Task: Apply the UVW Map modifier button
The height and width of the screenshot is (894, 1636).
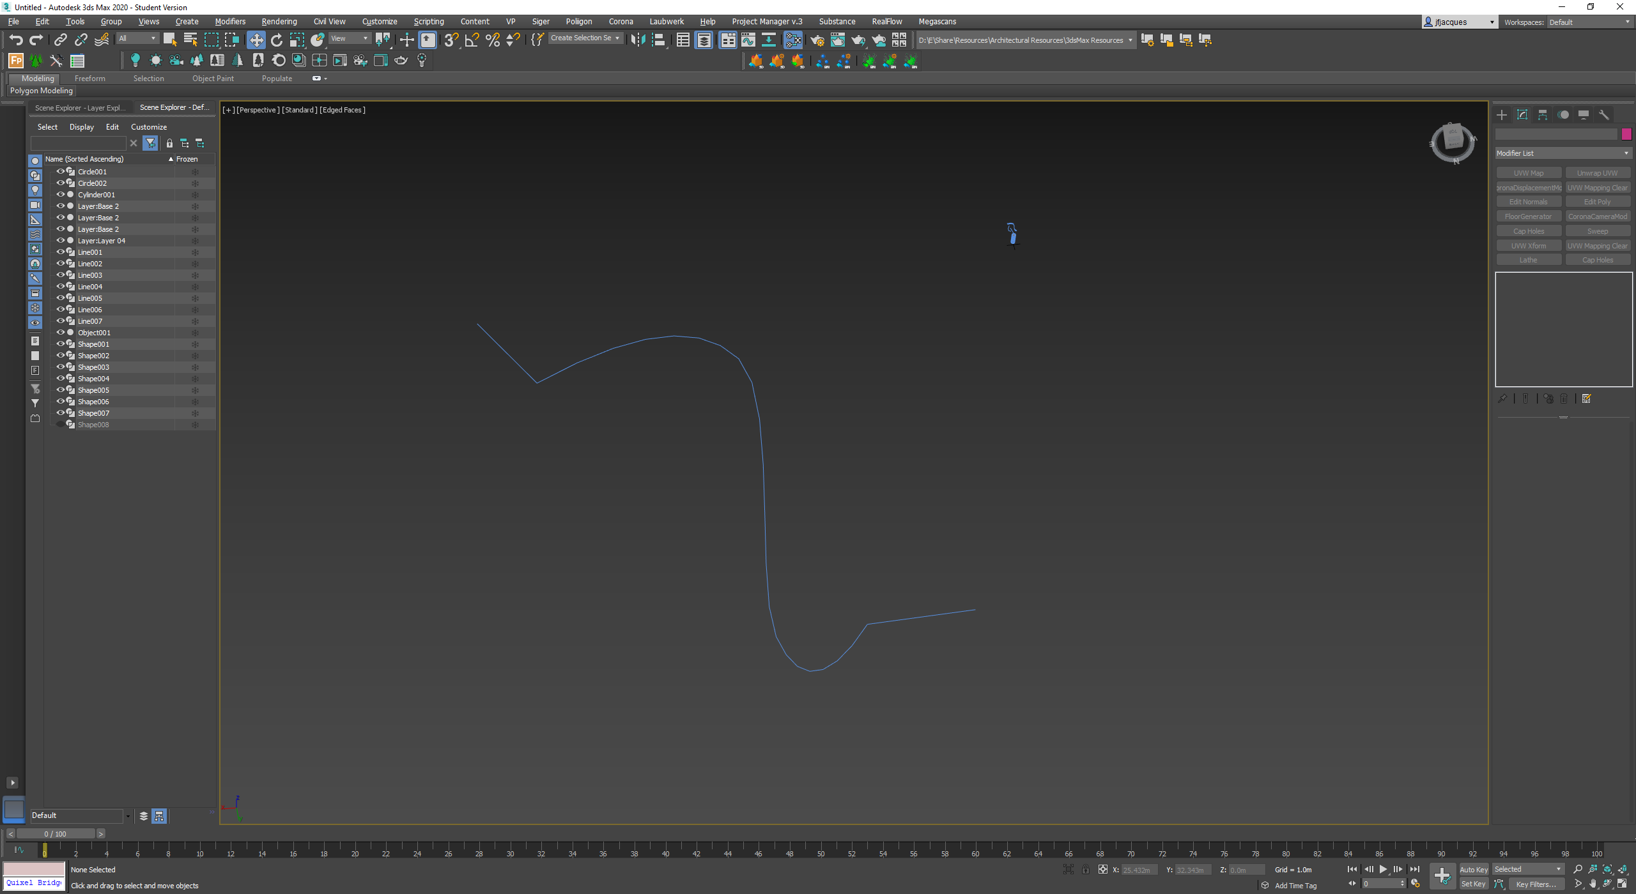Action: point(1528,172)
